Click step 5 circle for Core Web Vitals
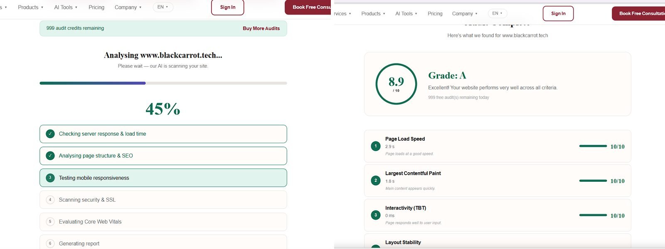The width and height of the screenshot is (665, 249). 50,222
